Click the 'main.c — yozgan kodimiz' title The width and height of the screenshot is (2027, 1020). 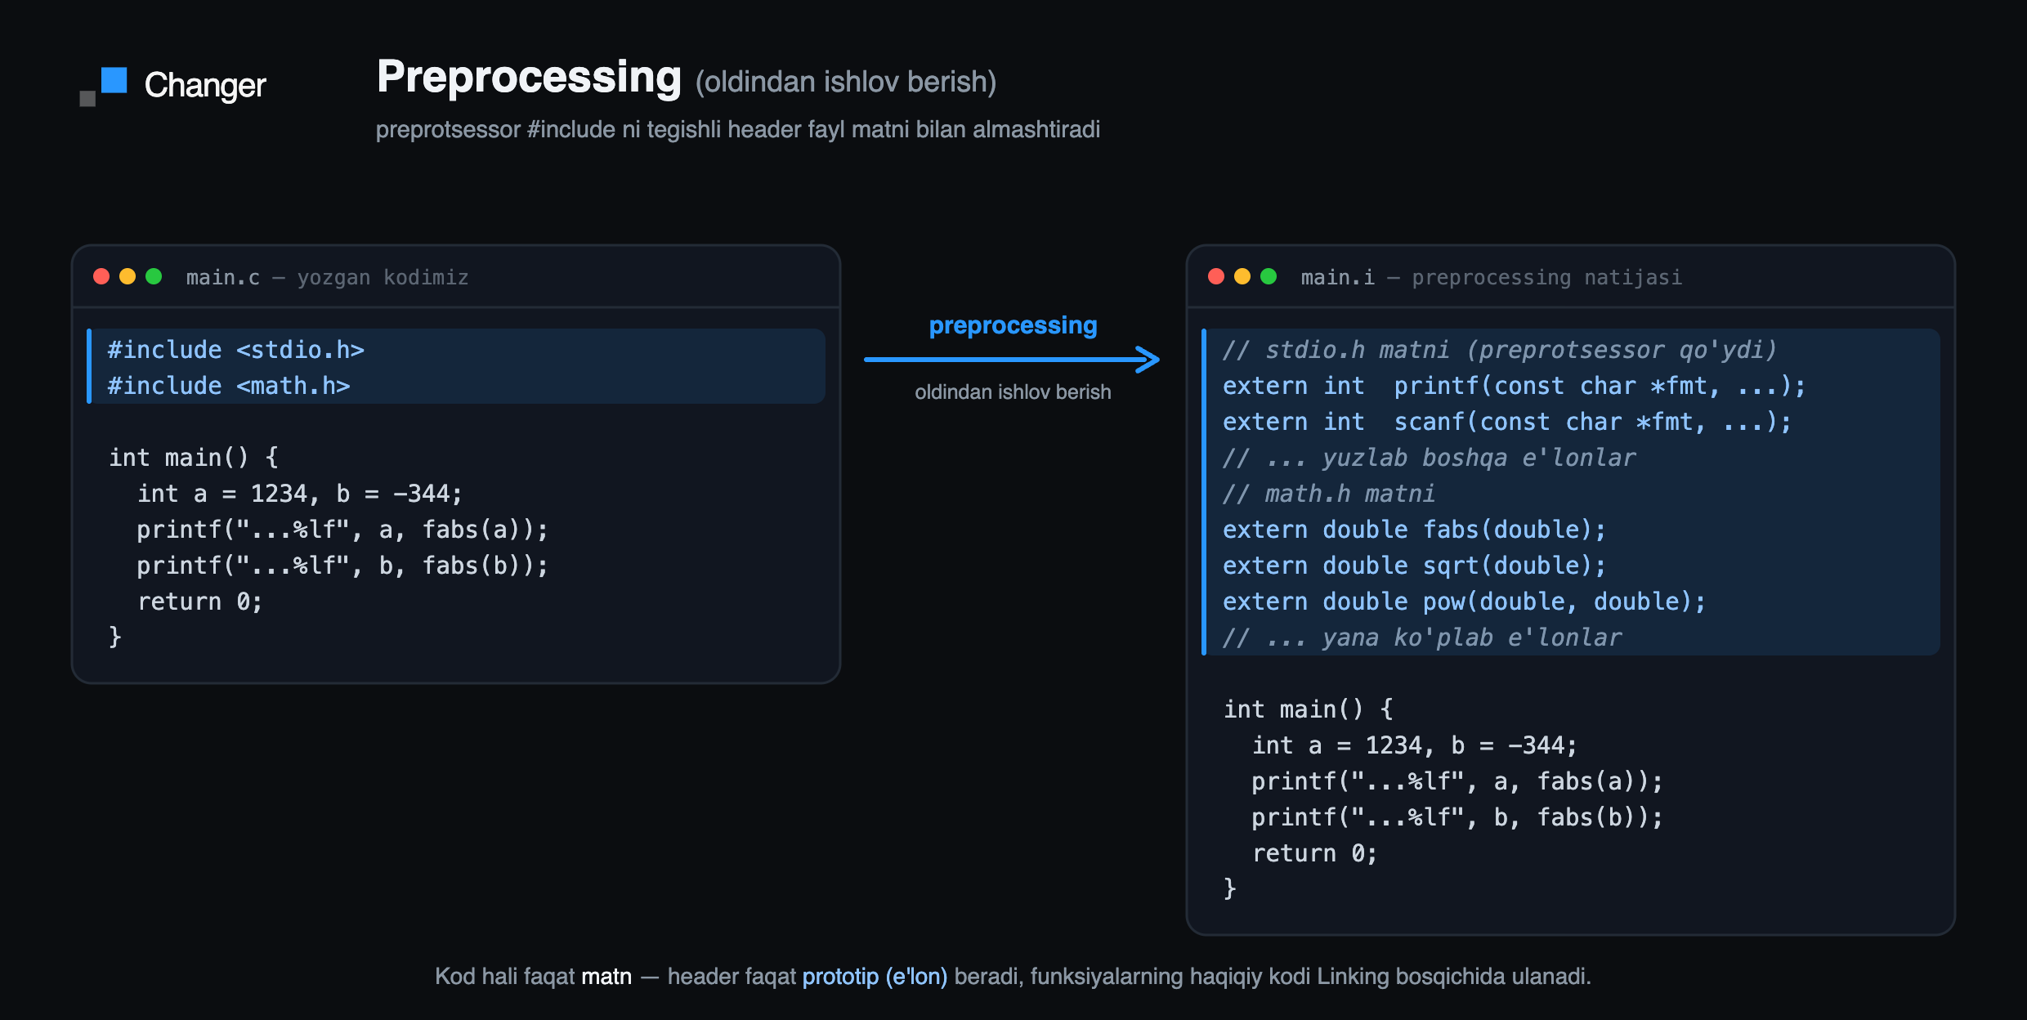(x=327, y=278)
